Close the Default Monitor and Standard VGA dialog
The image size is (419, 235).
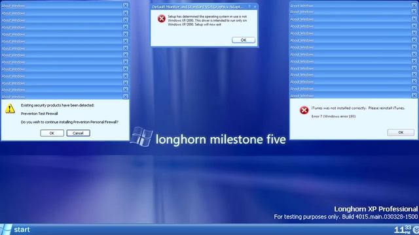tap(255, 7)
